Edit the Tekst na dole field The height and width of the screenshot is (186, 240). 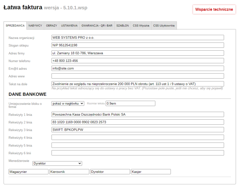point(137,84)
